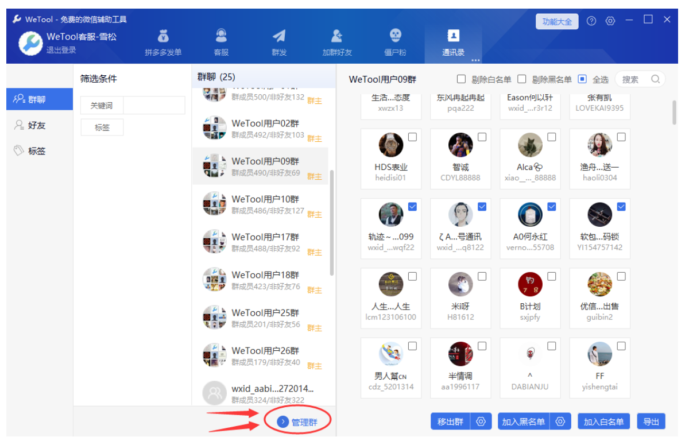Select the 通讯录 contacts tab

coord(453,44)
